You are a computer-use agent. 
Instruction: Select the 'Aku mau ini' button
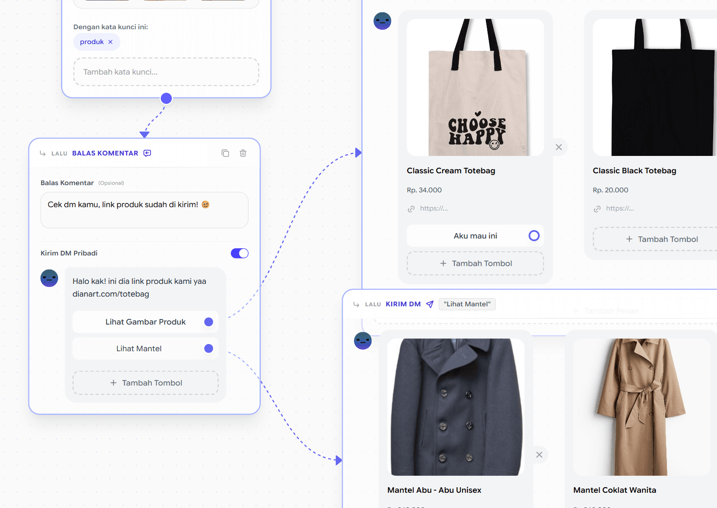[x=475, y=236]
